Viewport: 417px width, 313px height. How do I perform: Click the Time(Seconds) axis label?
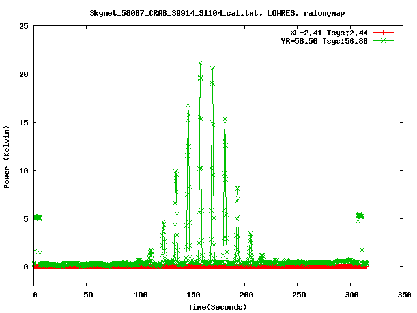(x=217, y=307)
